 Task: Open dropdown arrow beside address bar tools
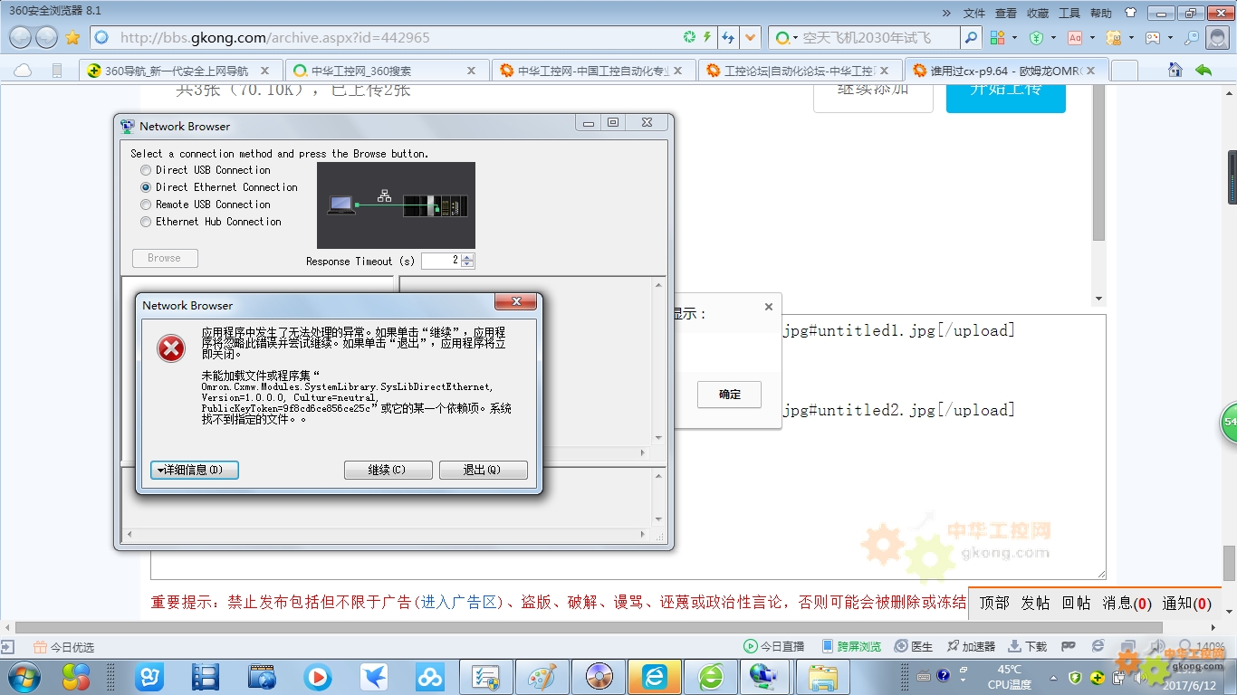[x=750, y=38]
